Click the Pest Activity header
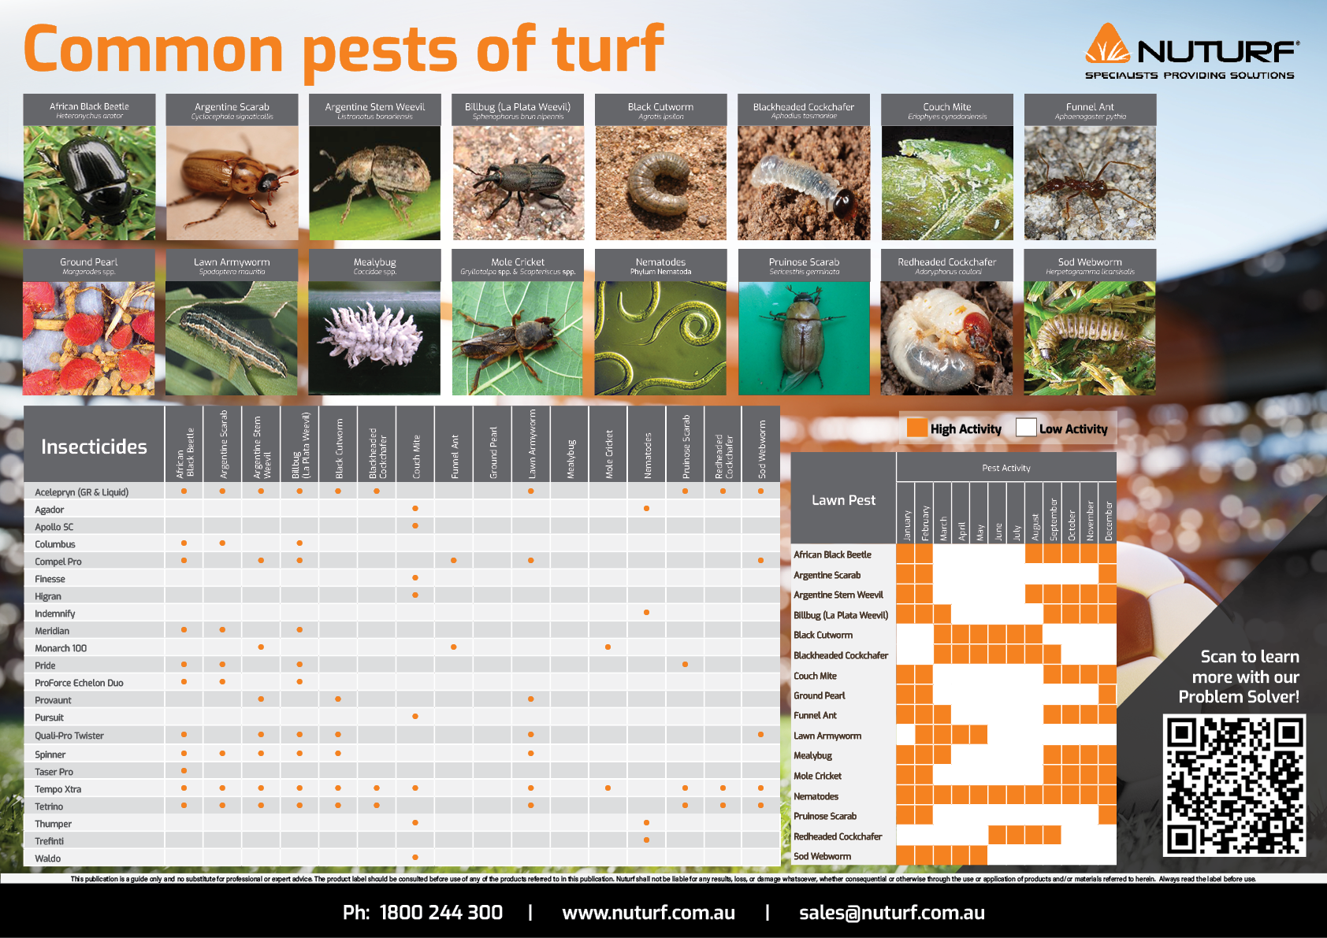 click(x=1006, y=468)
